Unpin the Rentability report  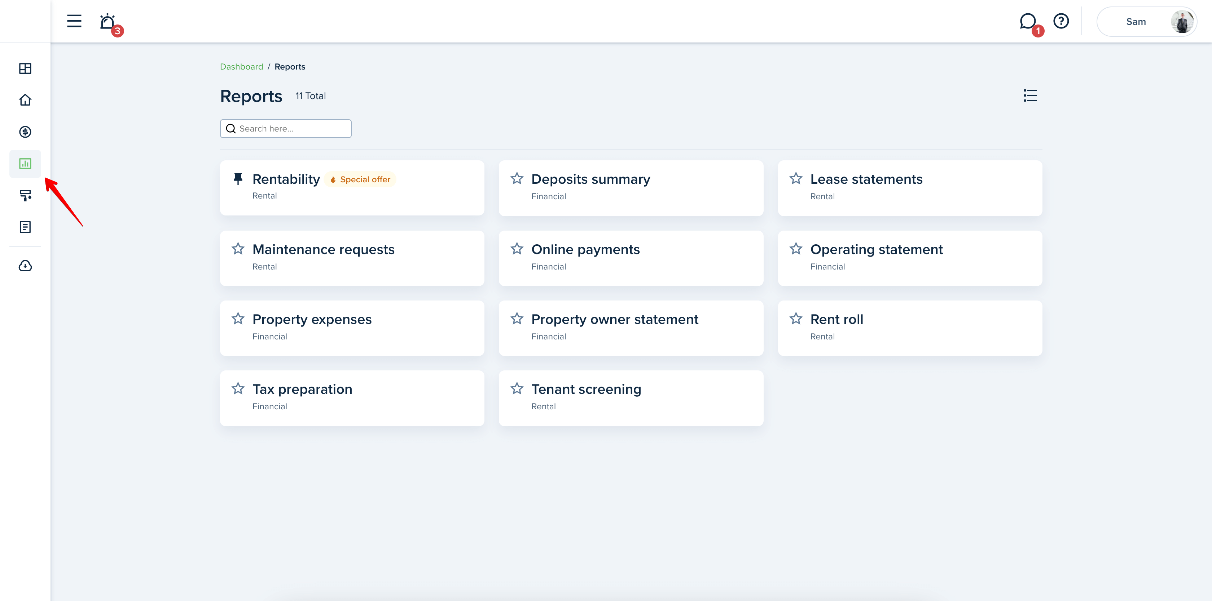click(x=238, y=179)
